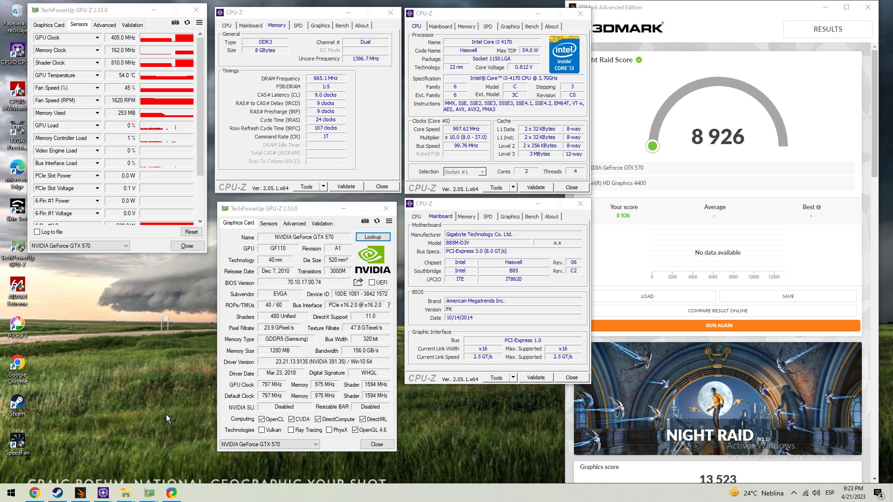The width and height of the screenshot is (893, 502).
Task: Click the Intel Core i3 logo
Action: (564, 54)
